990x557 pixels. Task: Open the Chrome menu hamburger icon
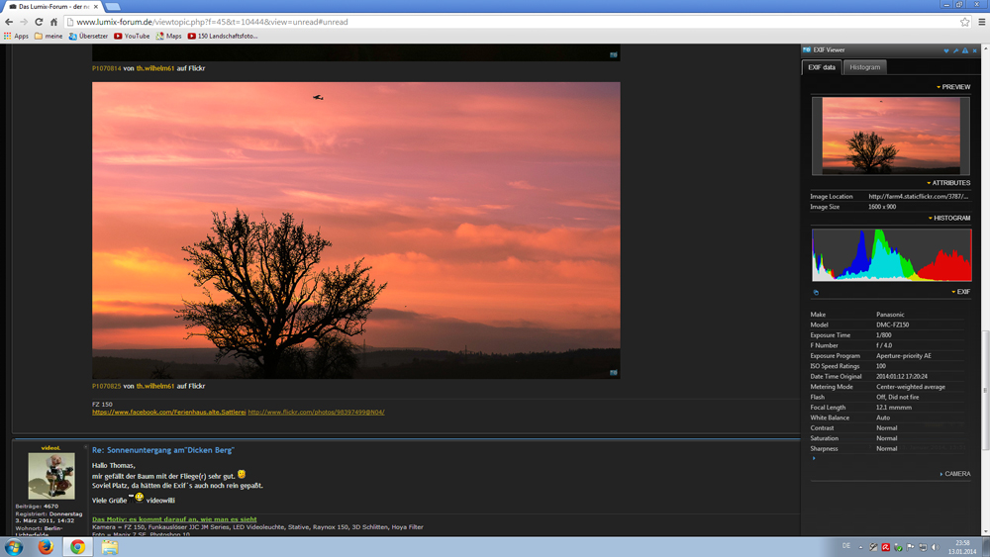coord(982,22)
